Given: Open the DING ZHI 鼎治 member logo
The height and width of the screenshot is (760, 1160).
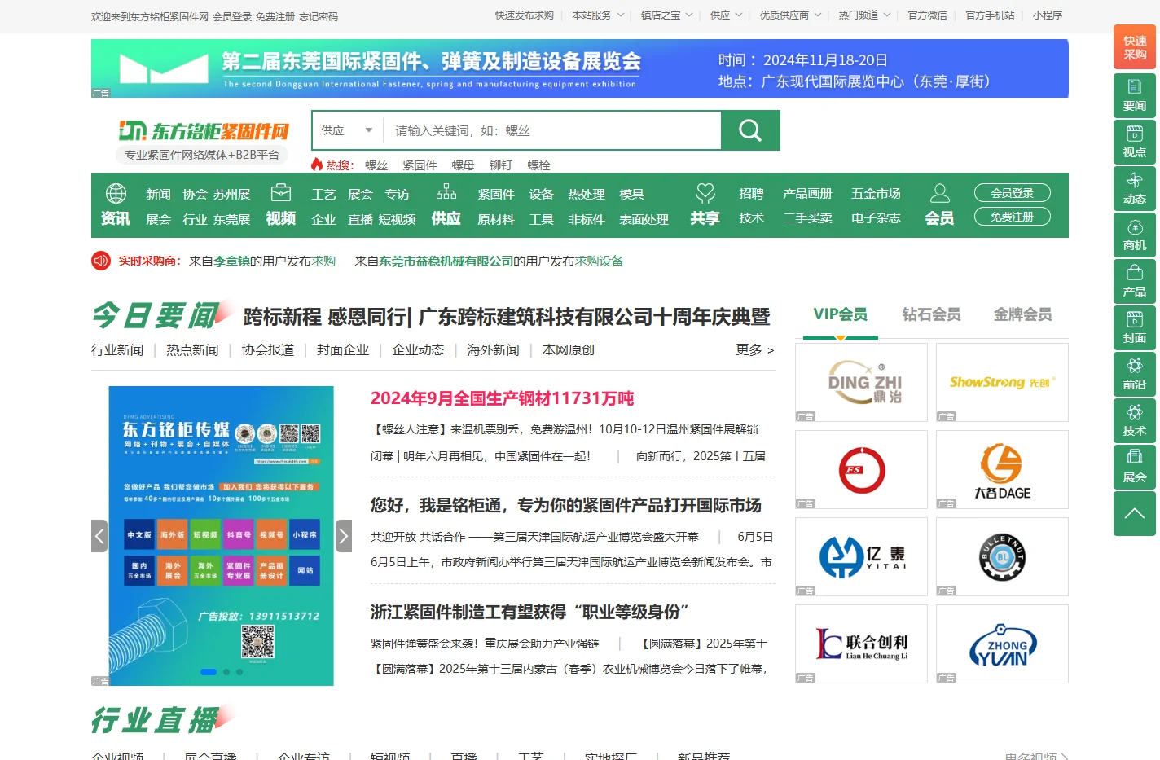Looking at the screenshot, I should (x=861, y=382).
